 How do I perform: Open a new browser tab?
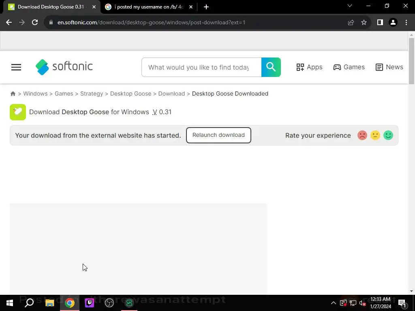[x=206, y=7]
